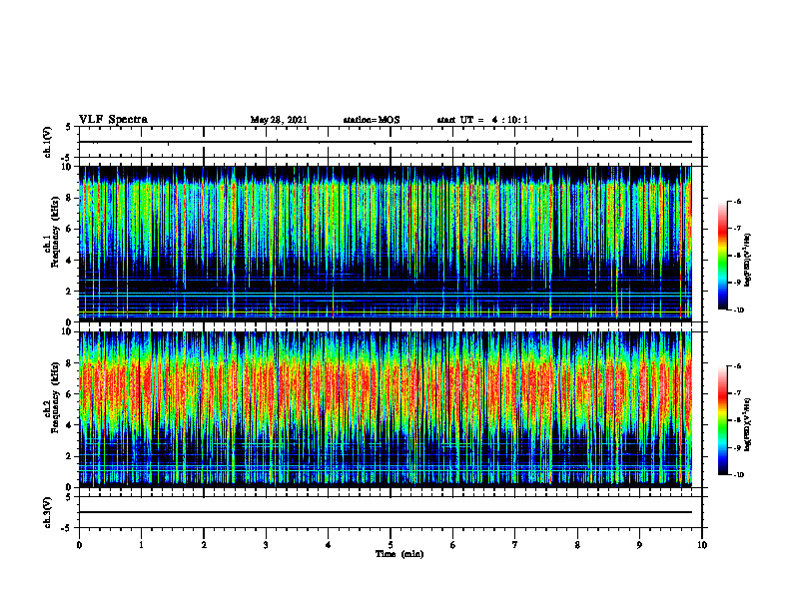The height and width of the screenshot is (611, 791).
Task: Click the ch.2 spectrogram plot
Action: pyautogui.click(x=386, y=409)
